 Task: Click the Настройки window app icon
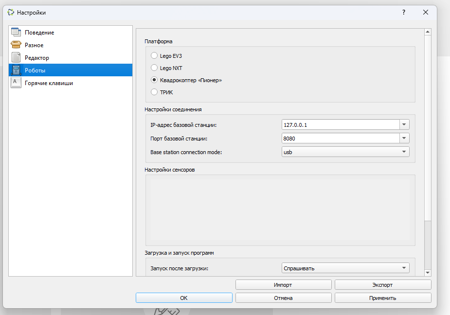pyautogui.click(x=11, y=12)
